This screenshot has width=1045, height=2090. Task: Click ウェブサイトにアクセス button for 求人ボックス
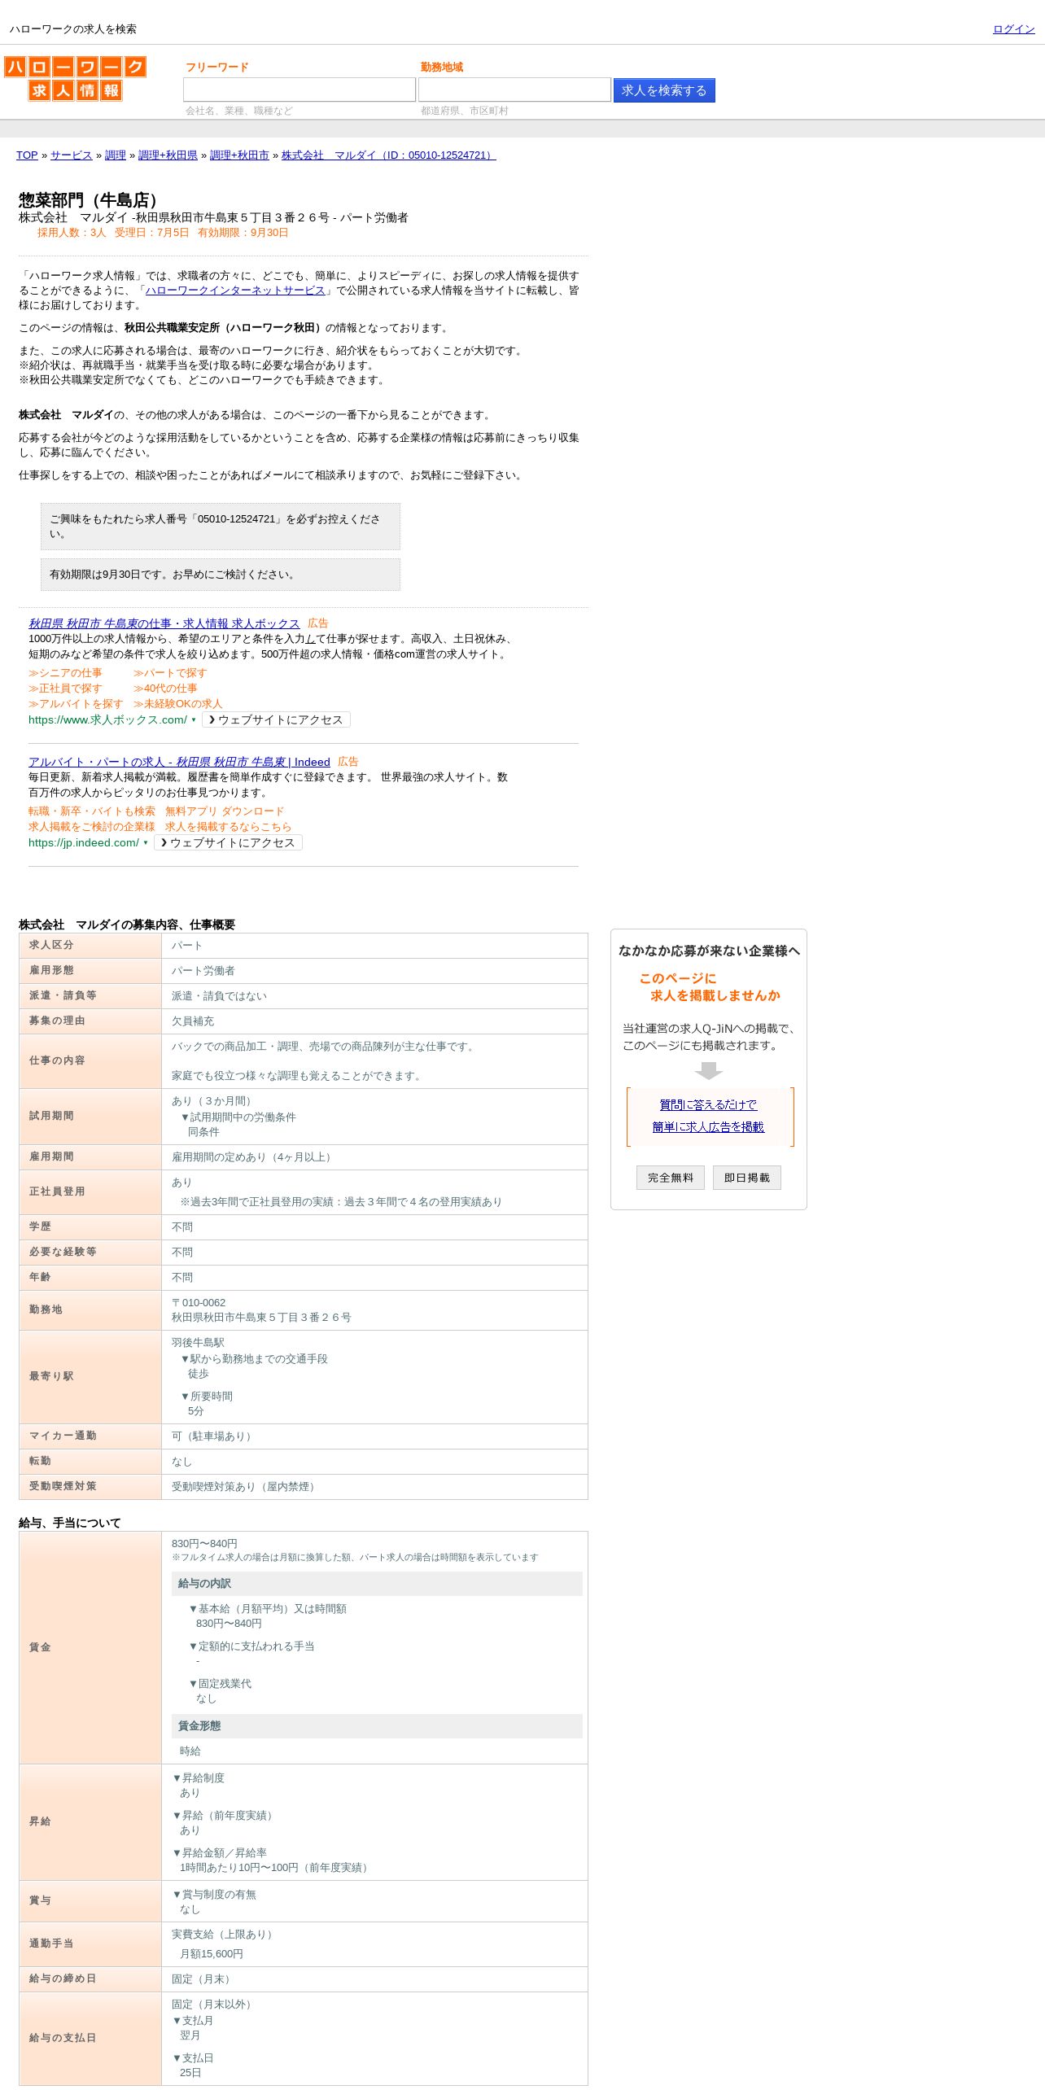pyautogui.click(x=277, y=719)
